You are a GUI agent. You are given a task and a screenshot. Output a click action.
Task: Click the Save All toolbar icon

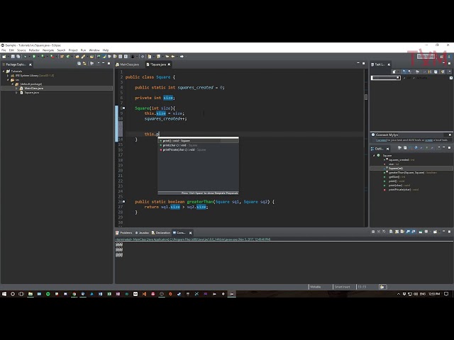click(x=18, y=57)
